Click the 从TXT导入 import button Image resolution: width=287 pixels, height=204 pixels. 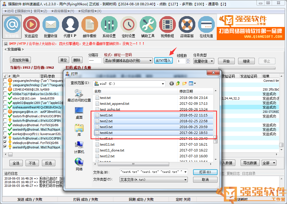point(163,61)
